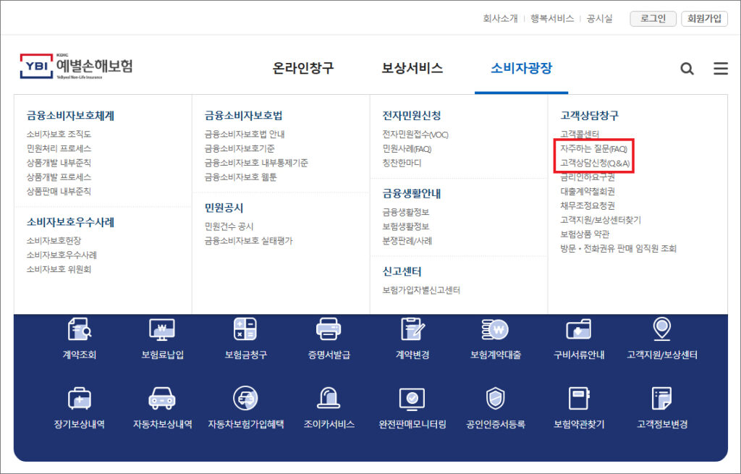Open the 자동차보상내역 car icon
The image size is (741, 474).
click(x=162, y=398)
